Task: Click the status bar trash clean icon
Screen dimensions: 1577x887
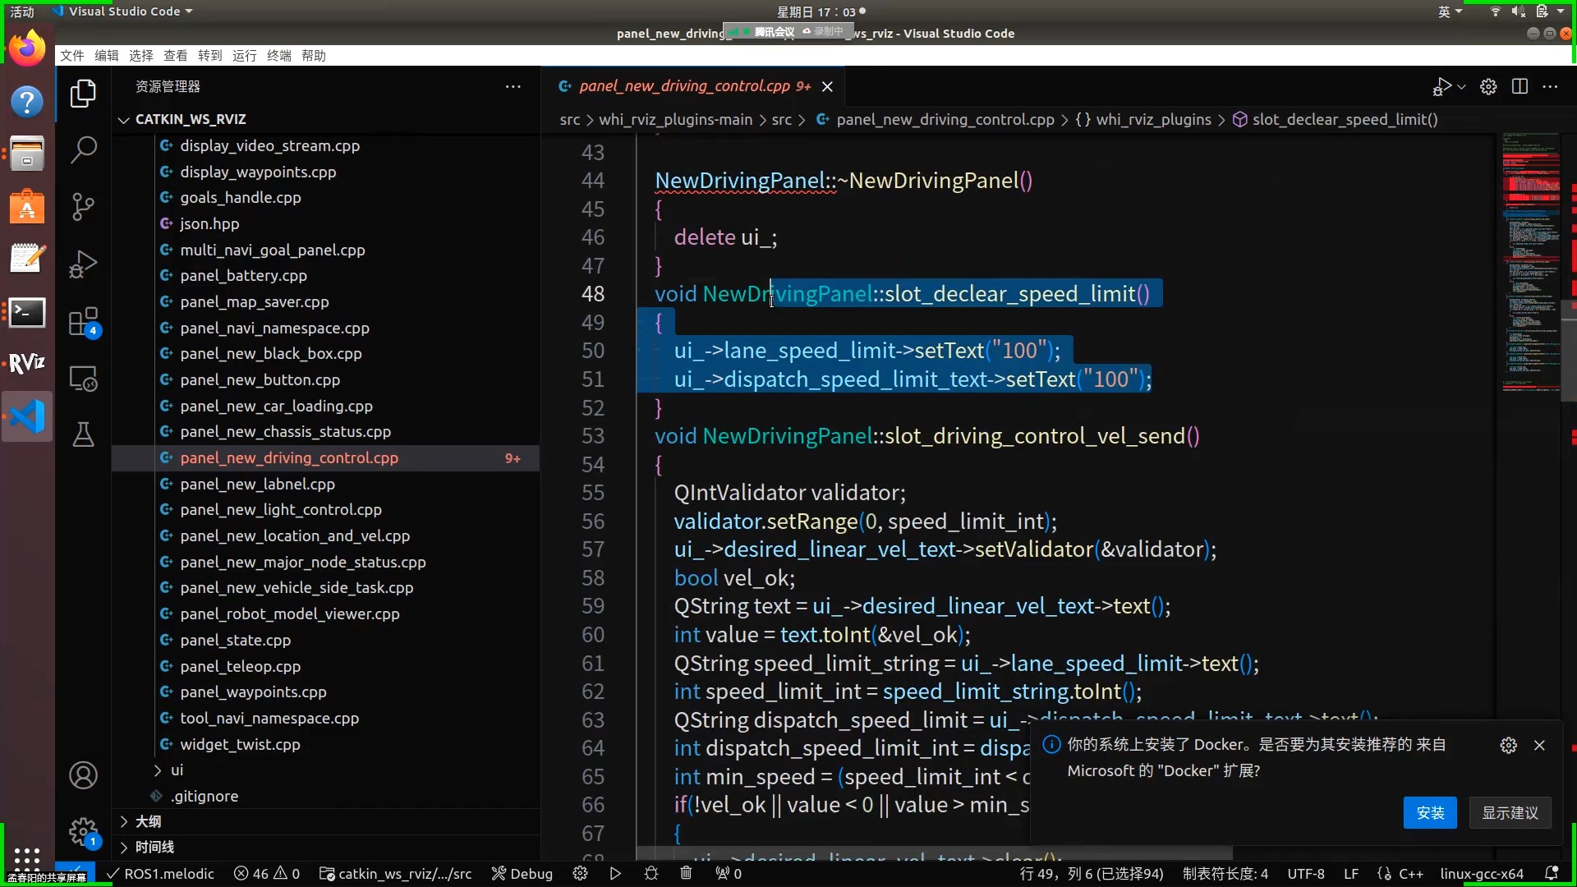Action: pyautogui.click(x=686, y=874)
